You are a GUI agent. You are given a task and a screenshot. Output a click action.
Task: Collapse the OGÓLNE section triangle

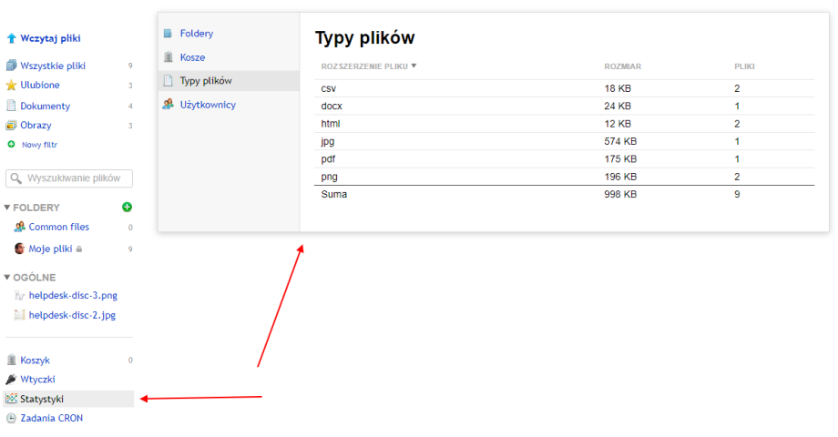point(7,277)
